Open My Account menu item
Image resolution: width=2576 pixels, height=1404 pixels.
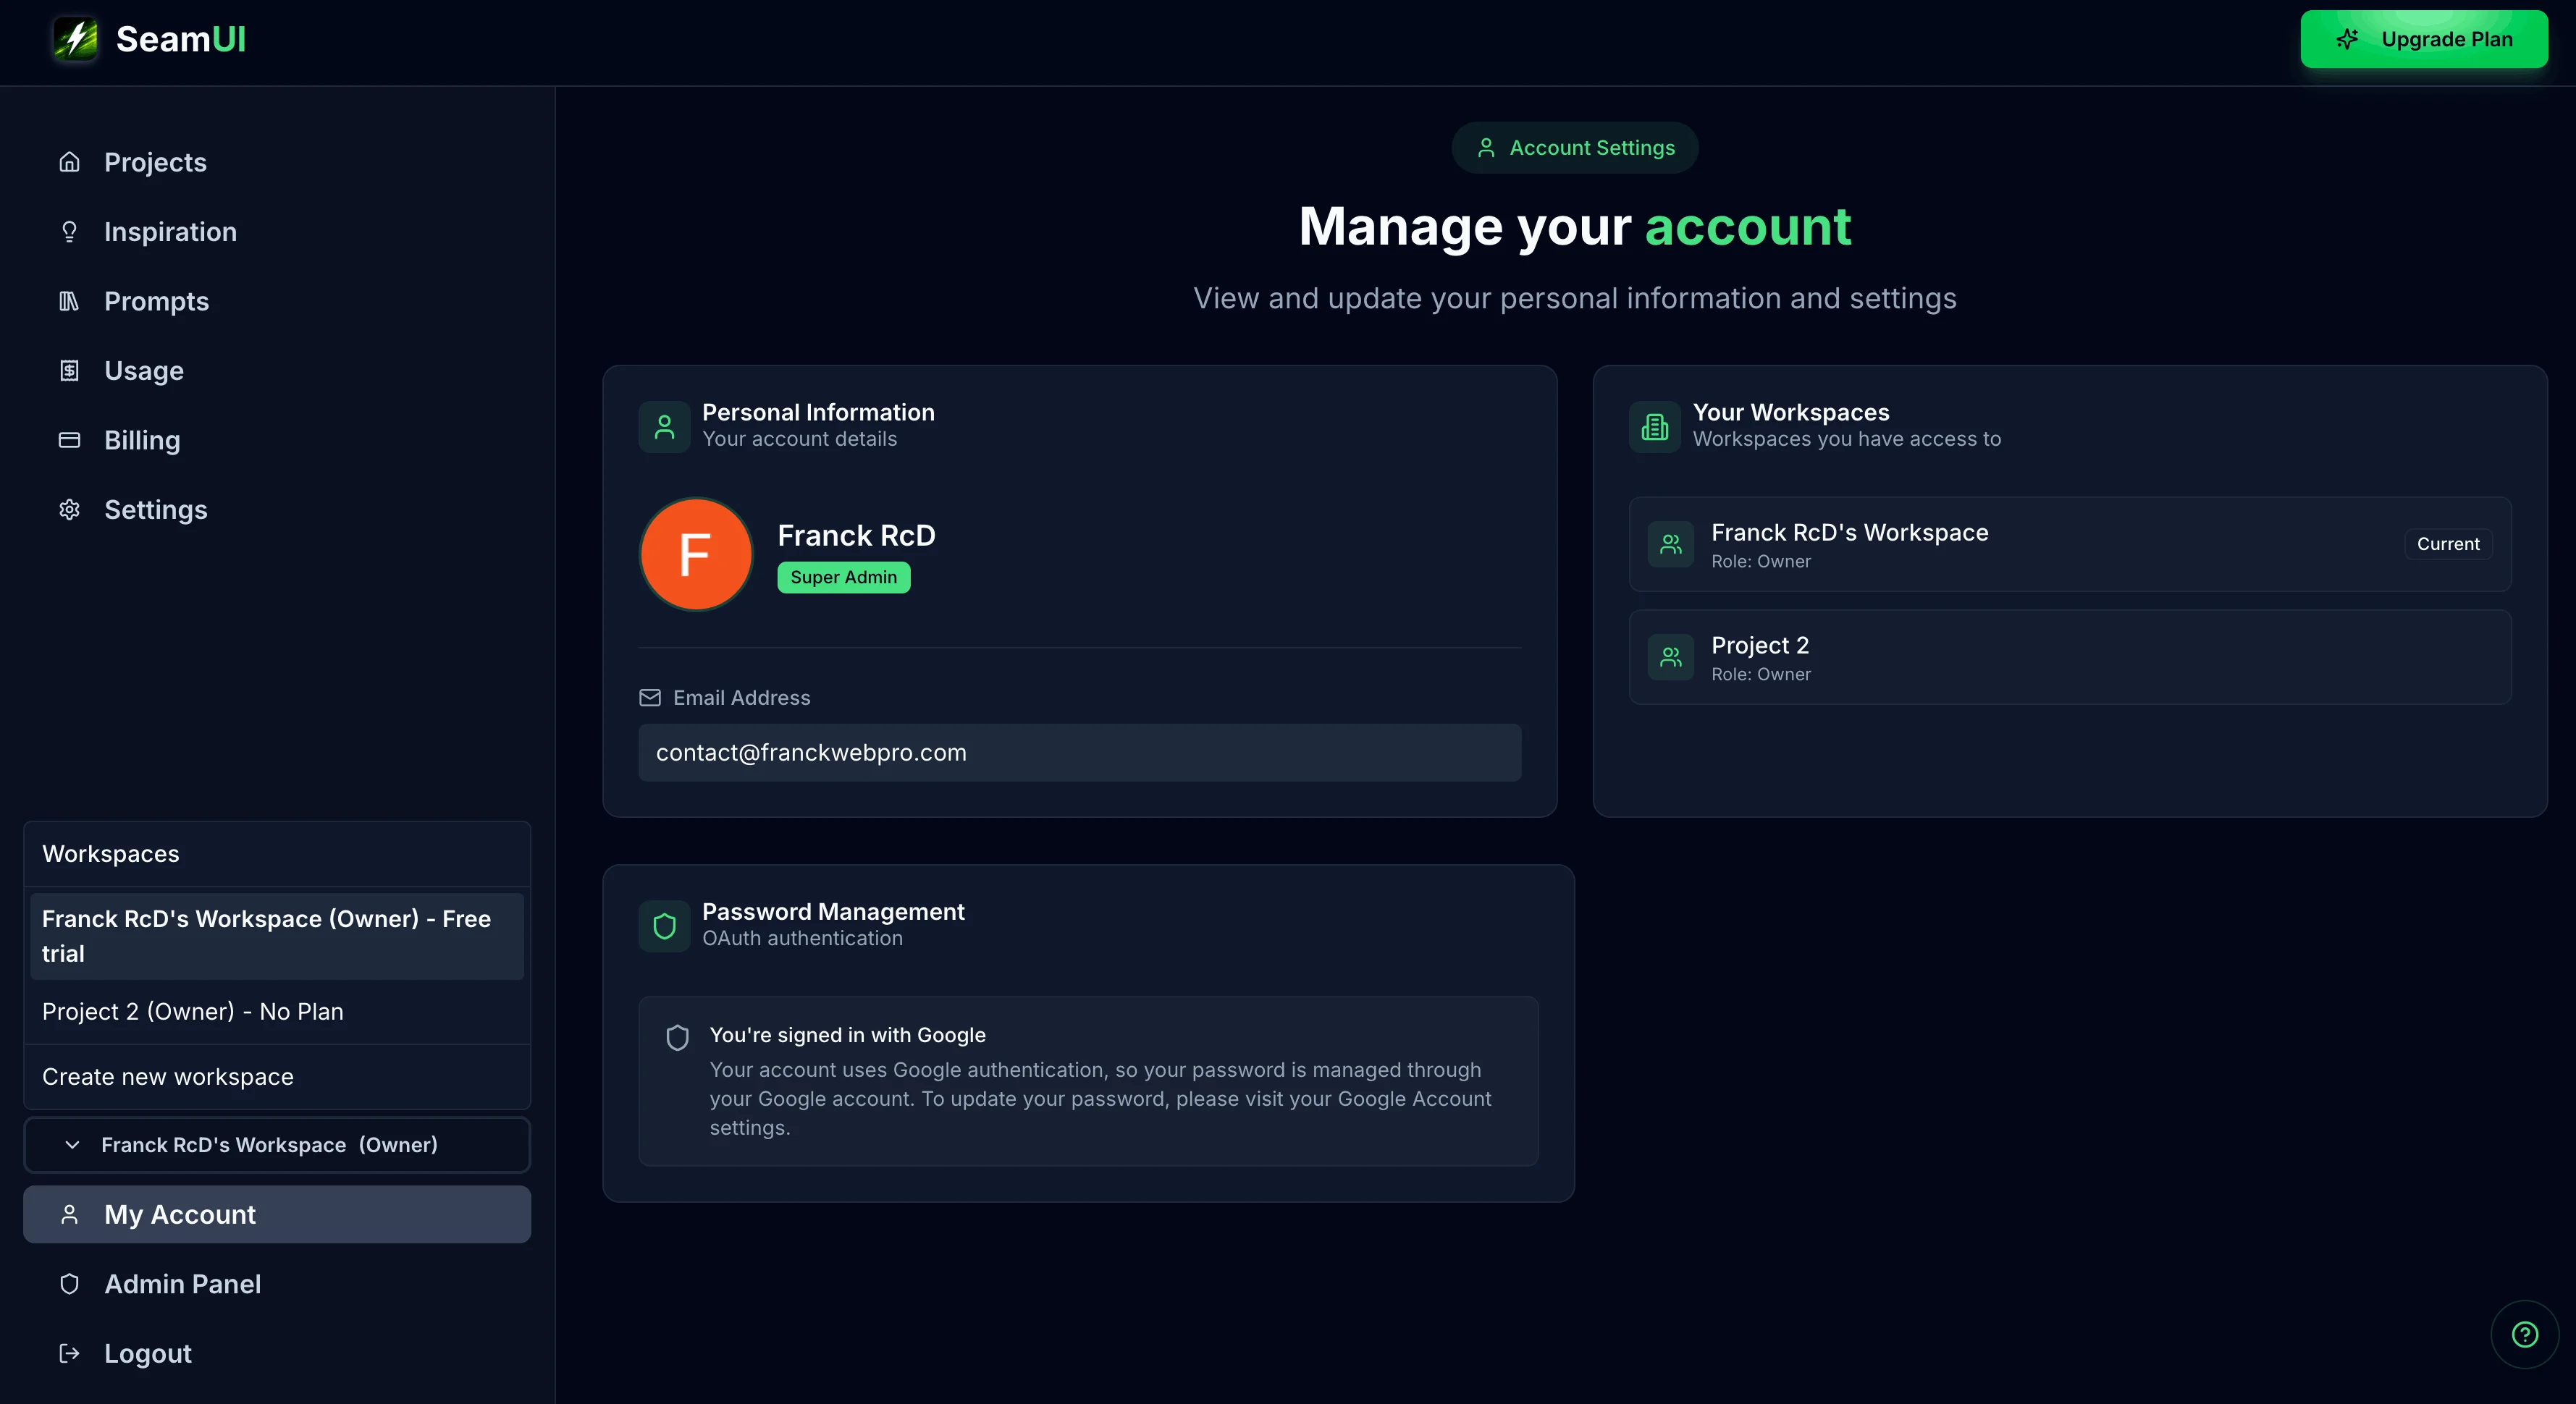(x=276, y=1214)
